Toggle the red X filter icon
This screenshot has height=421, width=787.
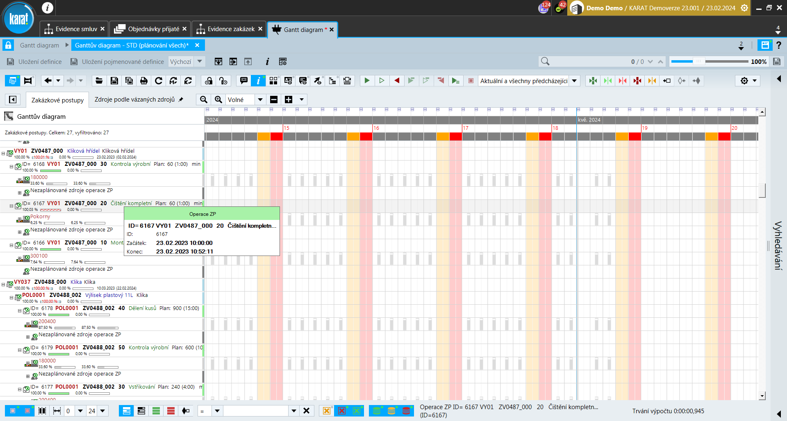tap(341, 411)
